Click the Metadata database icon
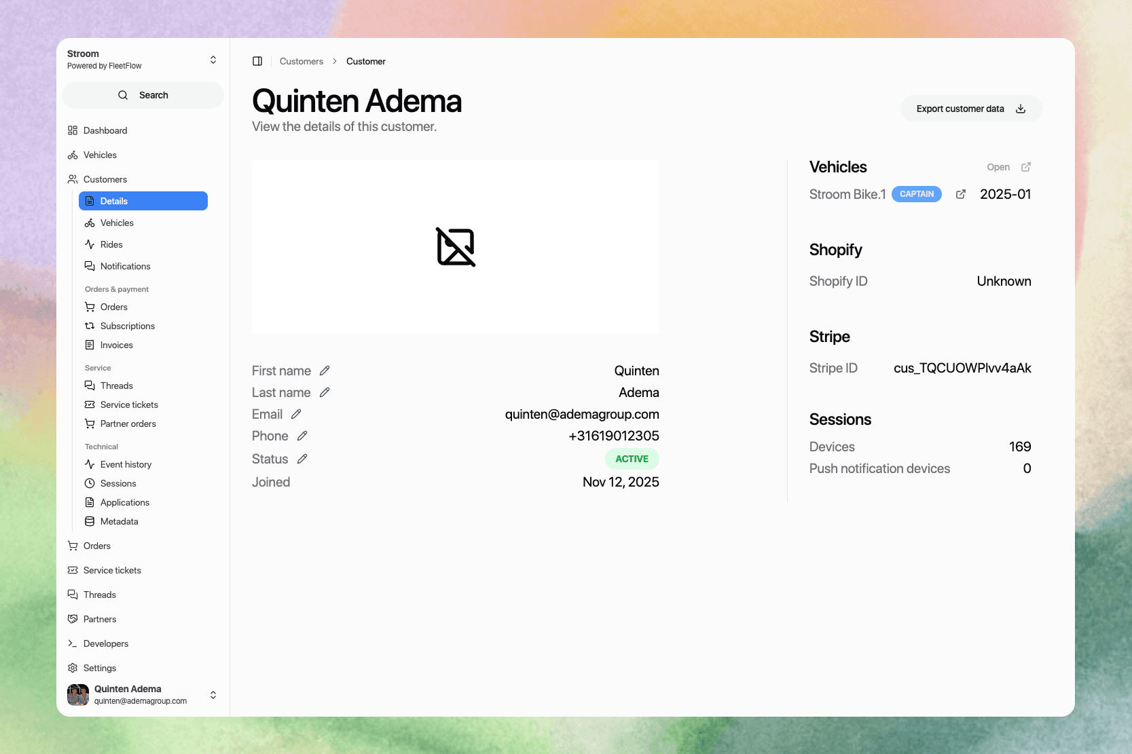 (x=90, y=521)
